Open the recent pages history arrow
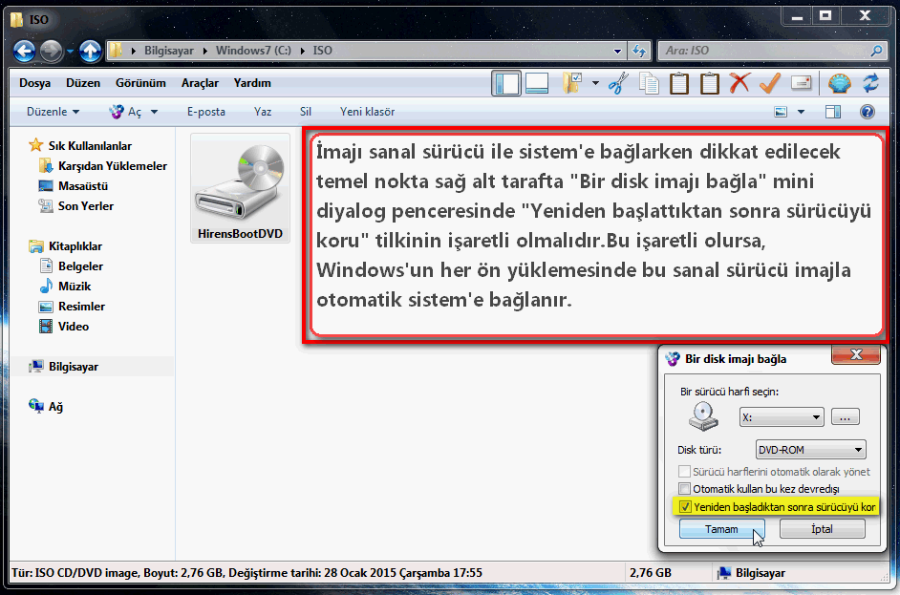Viewport: 900px width, 595px height. tap(70, 51)
